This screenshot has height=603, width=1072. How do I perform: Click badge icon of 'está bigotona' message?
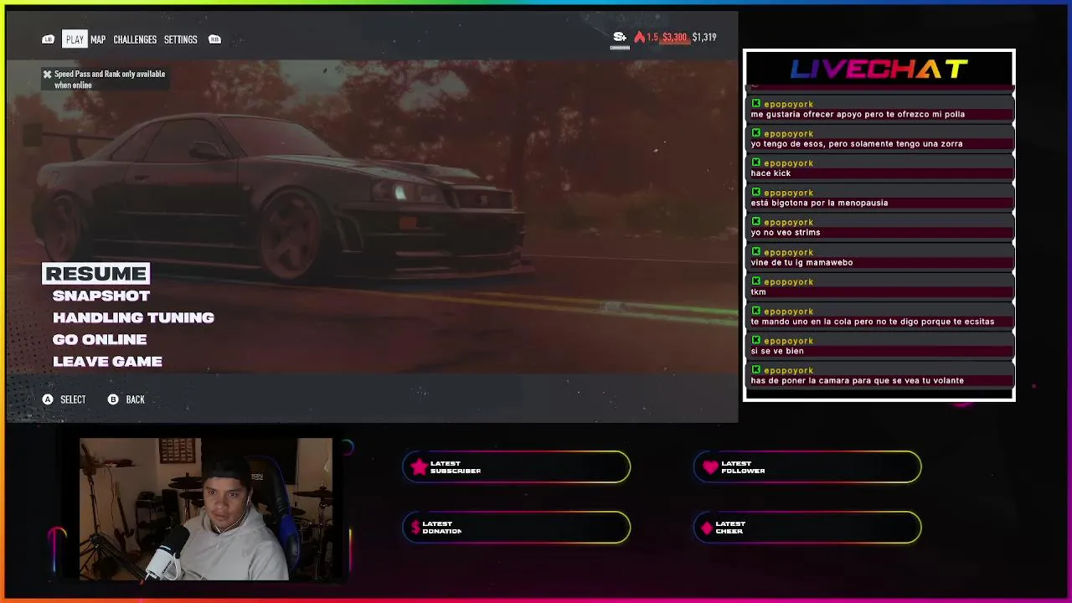click(756, 193)
